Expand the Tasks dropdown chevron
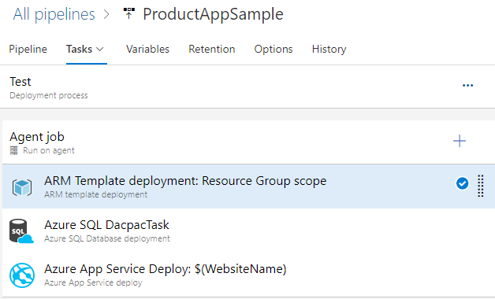 (100, 49)
